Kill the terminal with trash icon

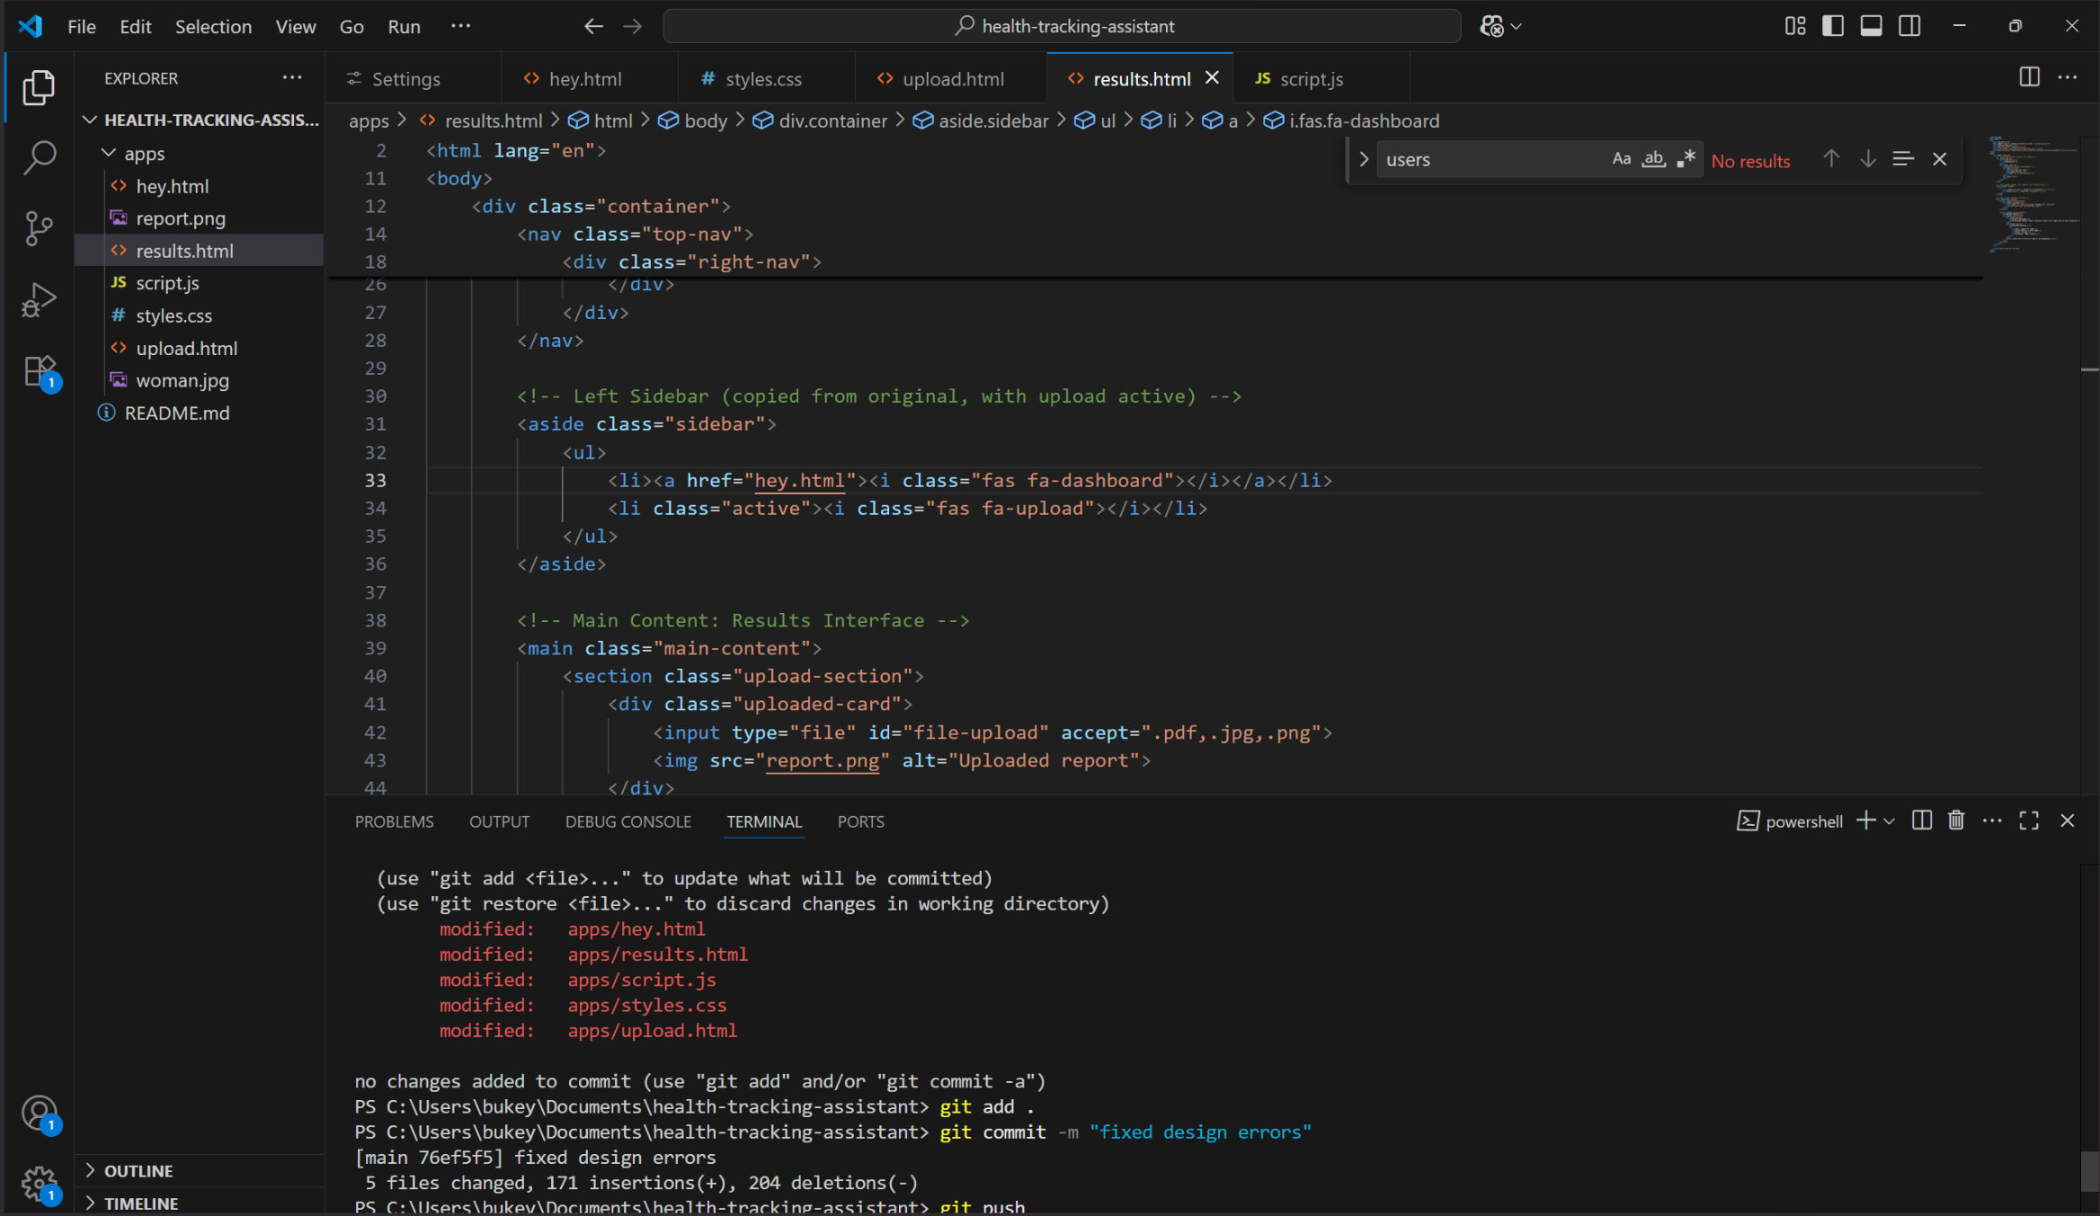coord(1956,821)
